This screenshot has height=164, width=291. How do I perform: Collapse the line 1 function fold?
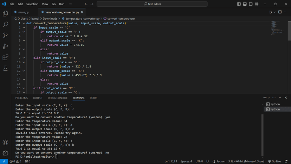24,23
